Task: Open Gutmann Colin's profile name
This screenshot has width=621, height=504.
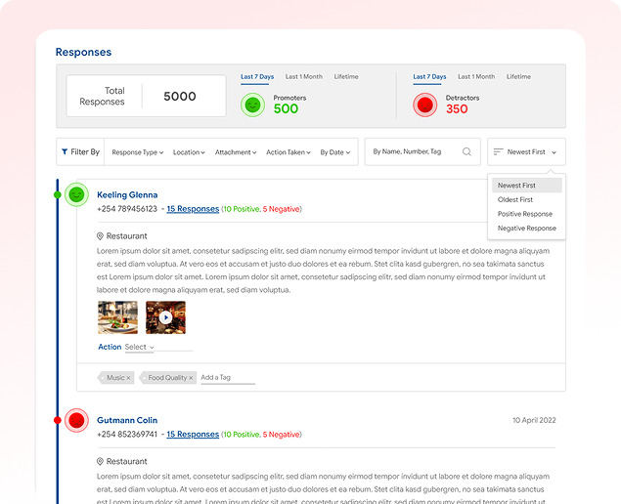Action: (127, 420)
